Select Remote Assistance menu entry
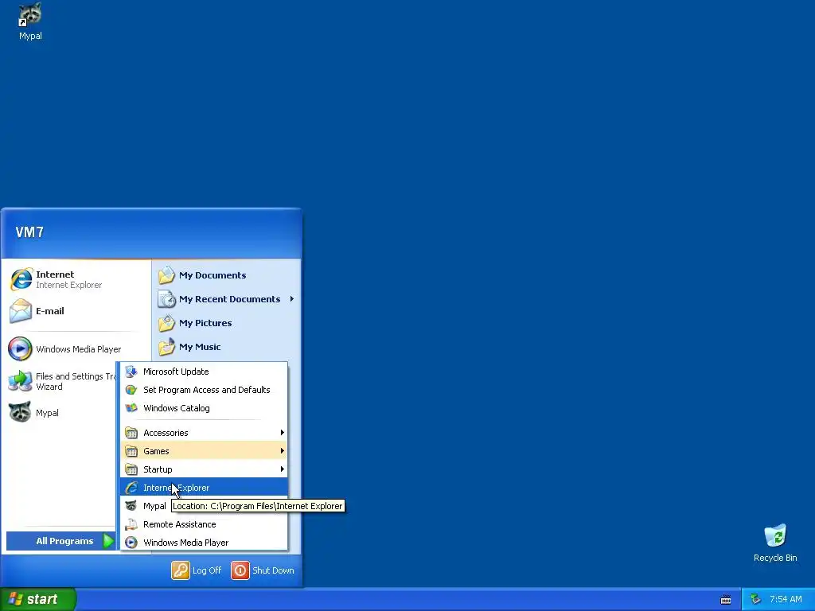The height and width of the screenshot is (611, 815). coord(204,524)
